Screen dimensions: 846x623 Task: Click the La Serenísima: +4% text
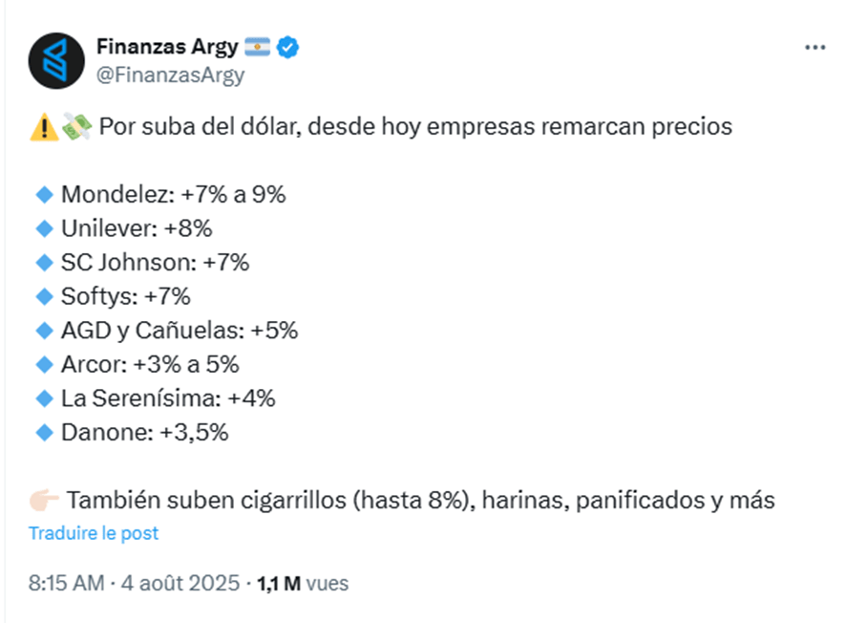point(168,398)
